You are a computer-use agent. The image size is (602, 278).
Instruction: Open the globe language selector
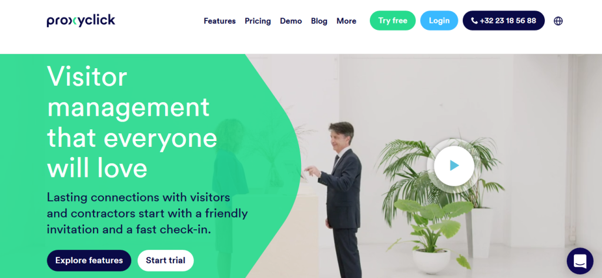tap(558, 21)
